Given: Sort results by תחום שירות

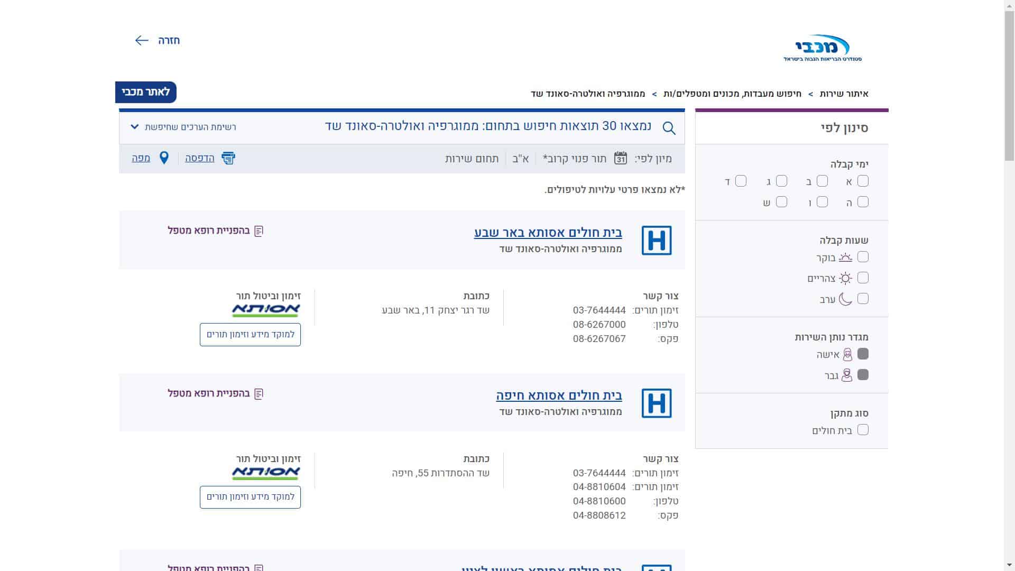Looking at the screenshot, I should (472, 159).
